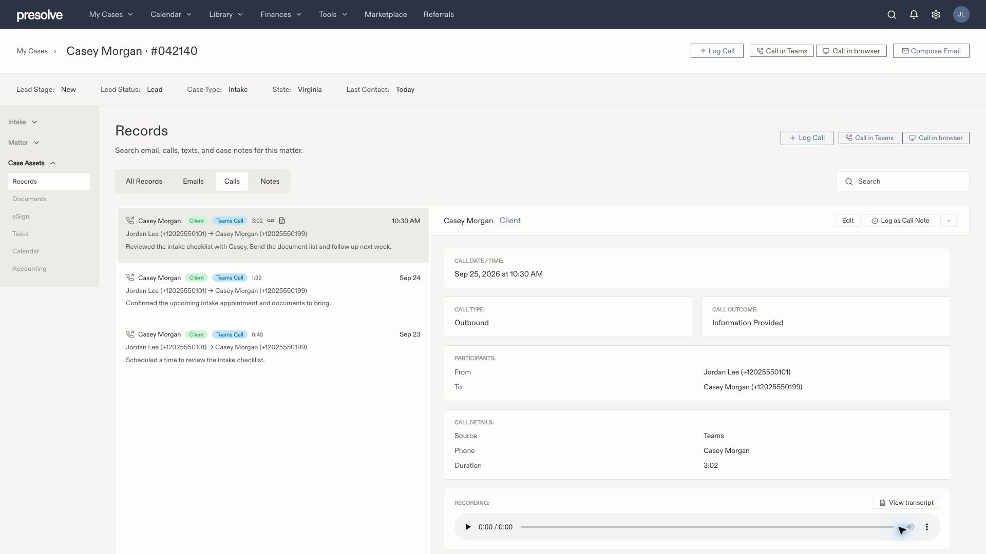Click View transcript

tap(906, 503)
